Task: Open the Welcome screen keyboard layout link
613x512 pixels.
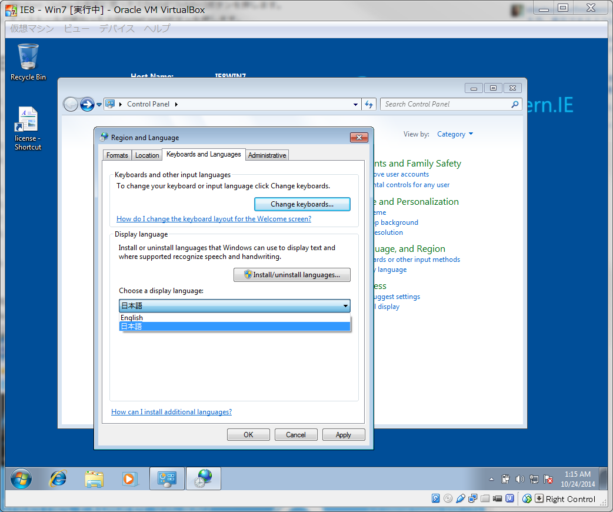Action: 214,219
